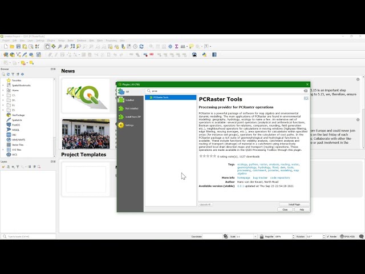
Task: Select the All tab in Plugins dialog
Action: [131, 91]
